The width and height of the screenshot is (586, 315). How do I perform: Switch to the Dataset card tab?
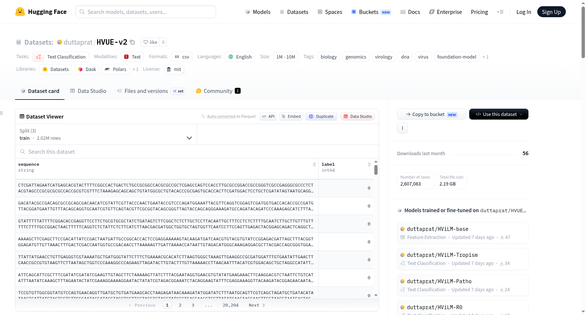coord(40,91)
